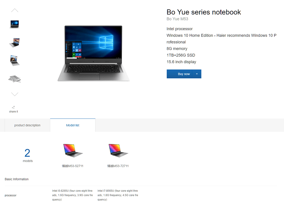Screen dimensions: 284x204
Task: Select the second angled laptop thumbnail
Action: [14, 42]
